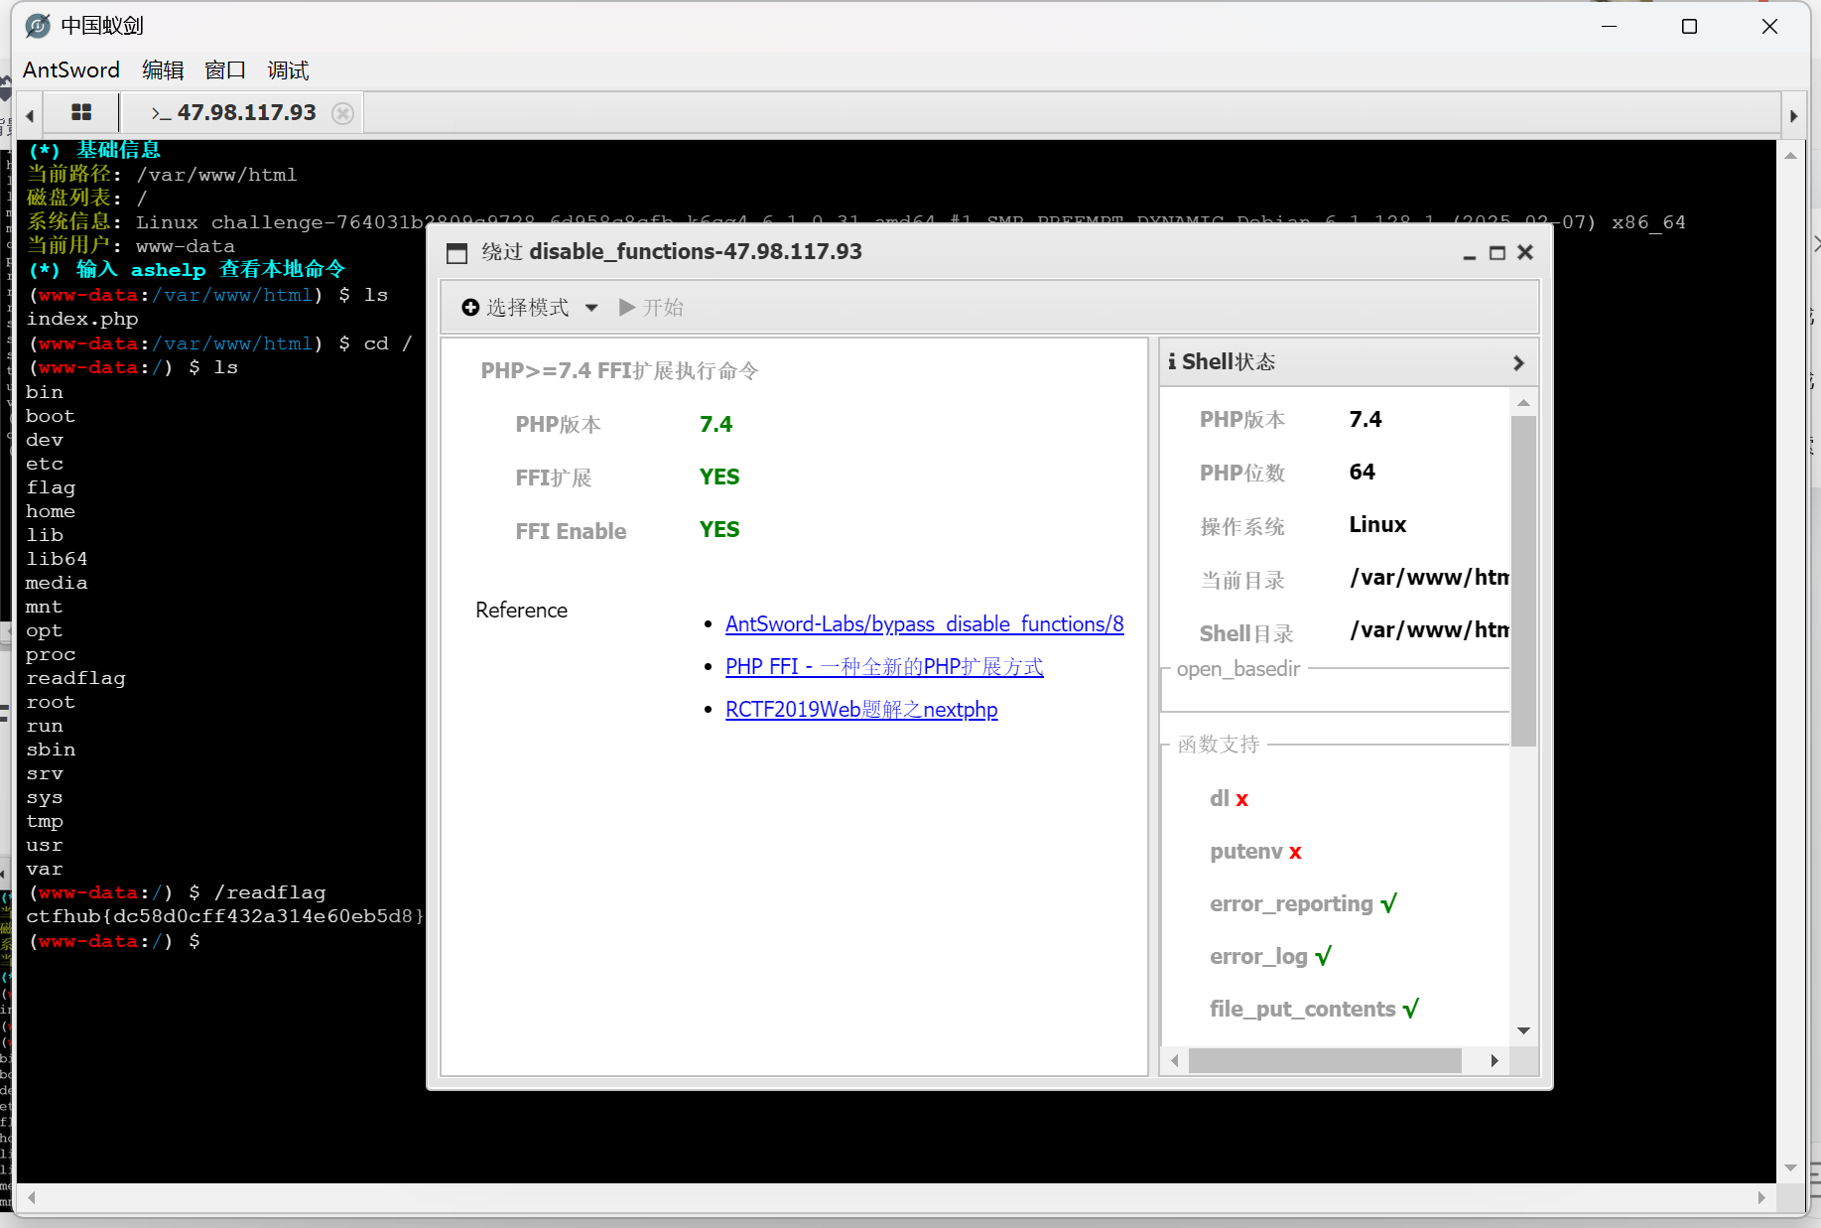Click the 'index.php' terminal output
Viewport: 1821px width, 1228px height.
point(82,319)
